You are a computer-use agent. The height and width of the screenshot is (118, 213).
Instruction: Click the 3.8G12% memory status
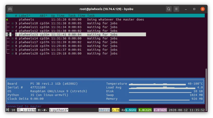tap(145, 110)
